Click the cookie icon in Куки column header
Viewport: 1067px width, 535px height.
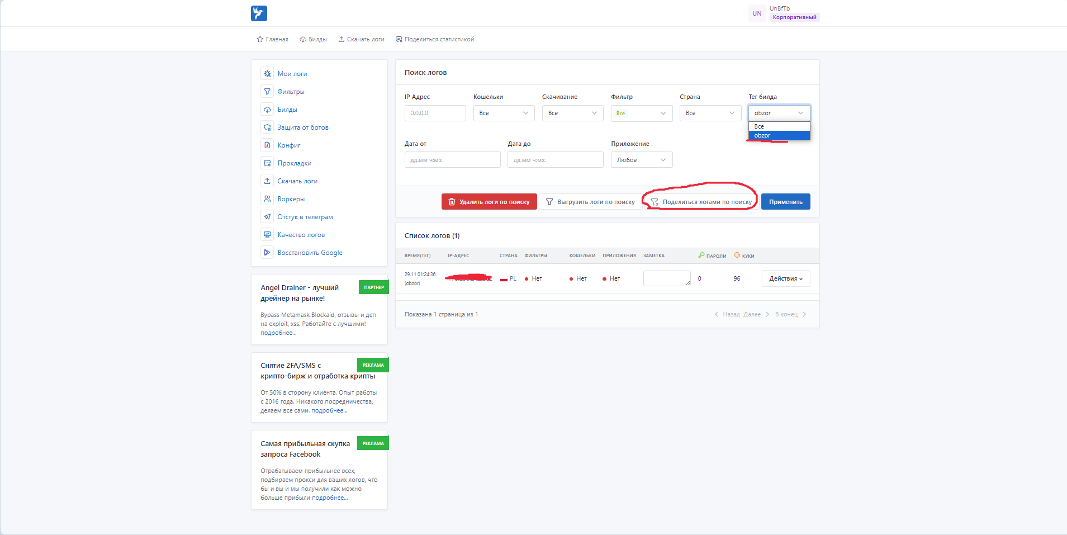[737, 255]
